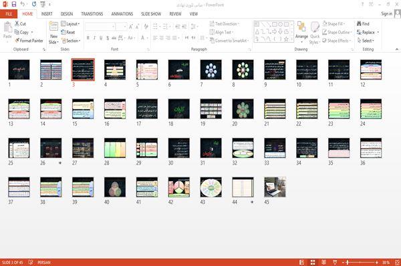Toggle Italic formatting

(94, 38)
